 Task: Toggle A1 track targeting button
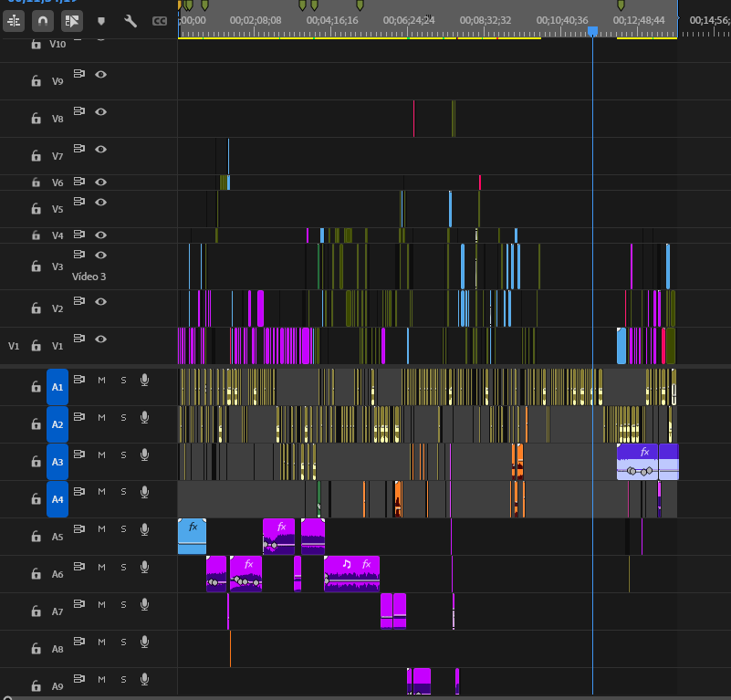tap(57, 387)
